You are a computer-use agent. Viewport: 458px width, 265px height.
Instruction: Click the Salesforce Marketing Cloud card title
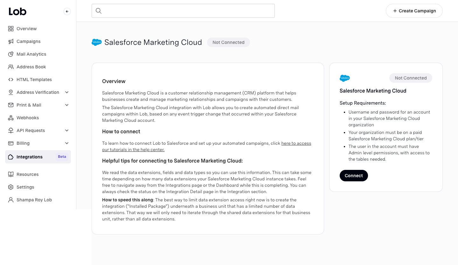(373, 91)
